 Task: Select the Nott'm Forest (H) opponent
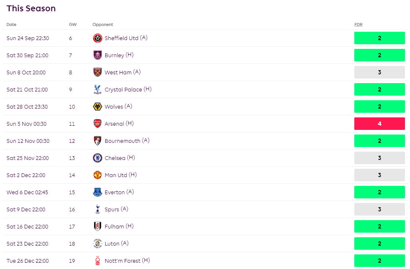pos(127,261)
